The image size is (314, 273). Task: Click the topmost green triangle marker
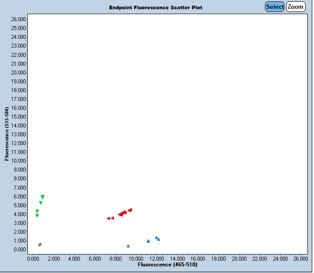pyautogui.click(x=42, y=197)
